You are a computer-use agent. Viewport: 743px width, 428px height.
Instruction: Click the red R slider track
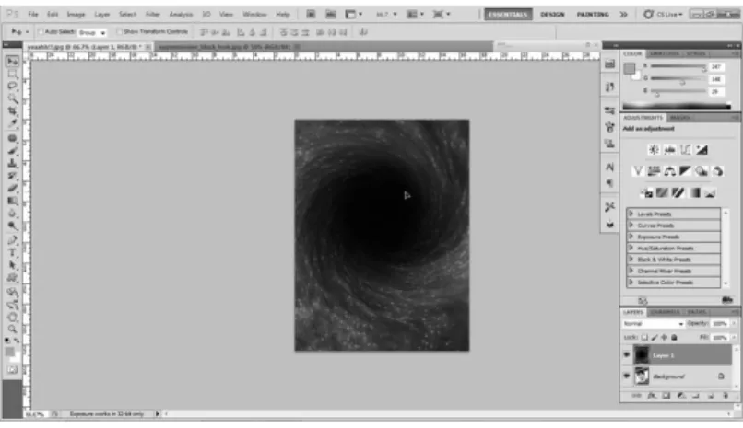tap(678, 66)
